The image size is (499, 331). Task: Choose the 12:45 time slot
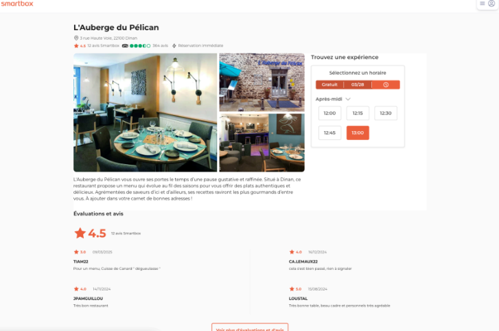tap(329, 133)
